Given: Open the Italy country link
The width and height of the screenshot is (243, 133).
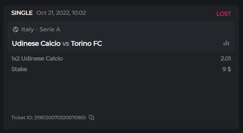Looking at the screenshot, I should [28, 29].
